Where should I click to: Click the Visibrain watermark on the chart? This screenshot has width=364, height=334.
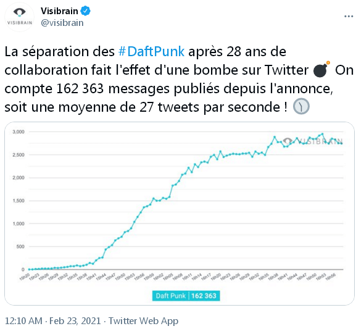click(x=312, y=141)
